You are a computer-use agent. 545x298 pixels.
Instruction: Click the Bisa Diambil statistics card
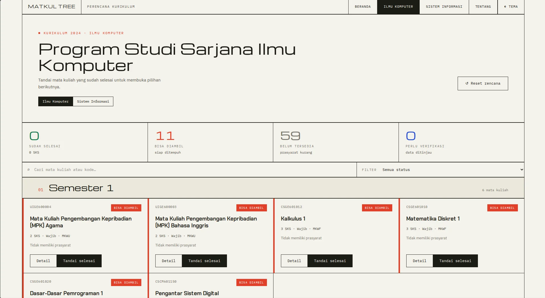pyautogui.click(x=210, y=142)
